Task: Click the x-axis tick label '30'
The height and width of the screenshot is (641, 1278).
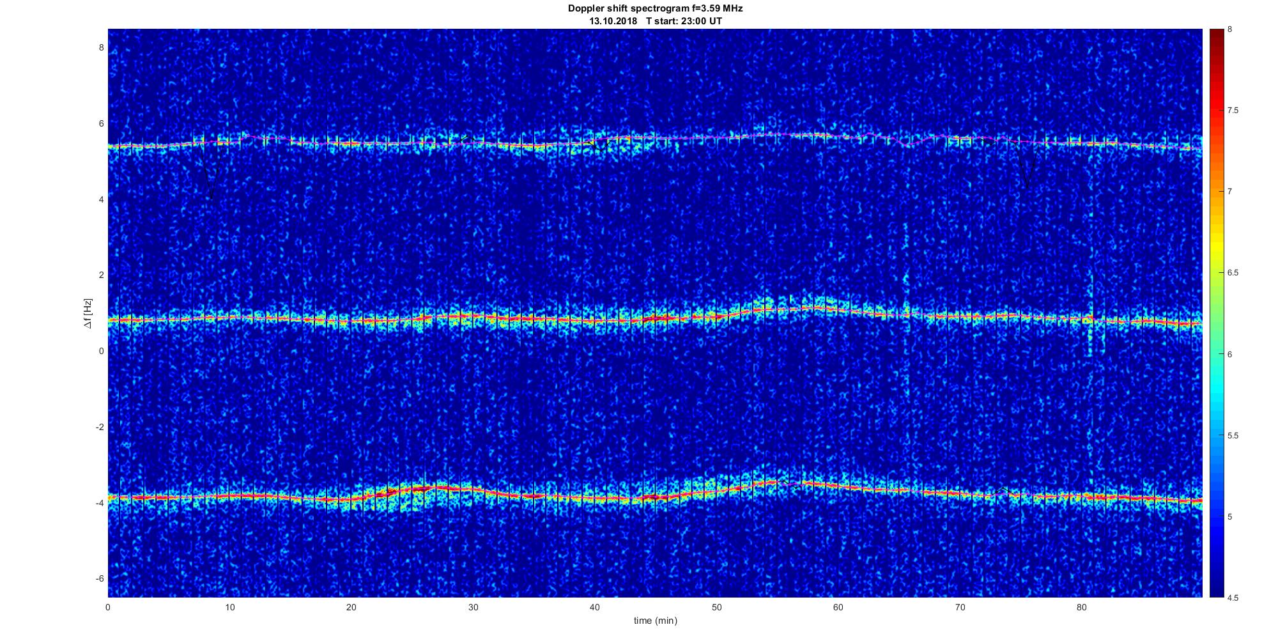Action: point(473,607)
